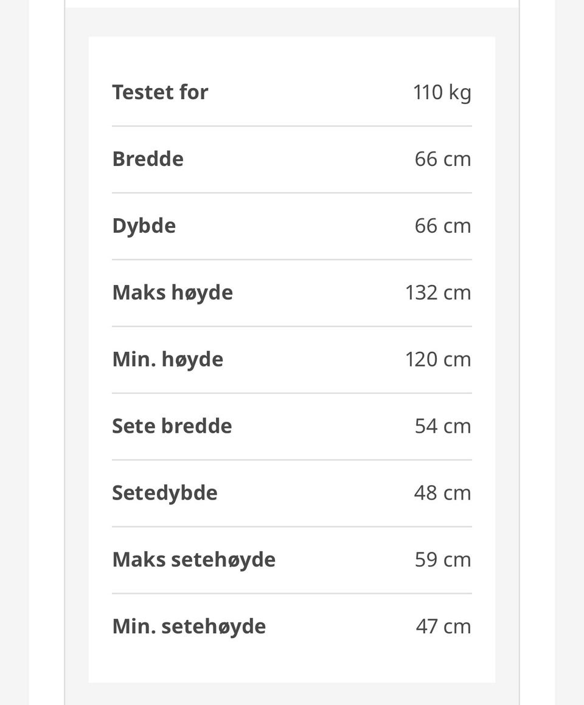Click the divider below Testet for row

(292, 126)
